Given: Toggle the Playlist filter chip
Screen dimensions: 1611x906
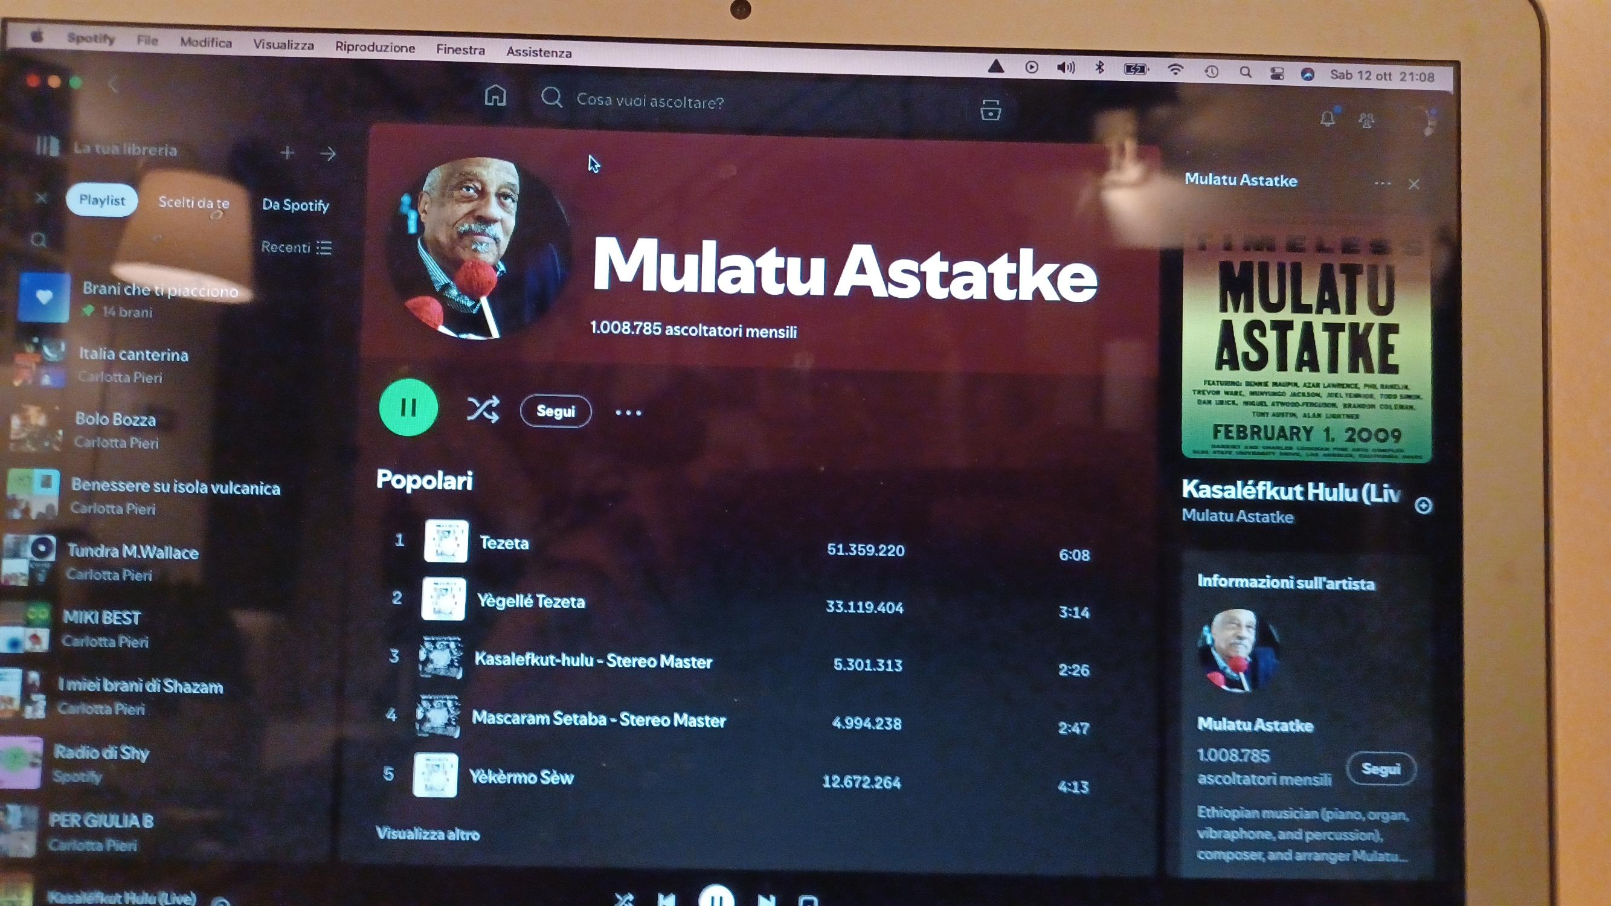Looking at the screenshot, I should coord(102,201).
